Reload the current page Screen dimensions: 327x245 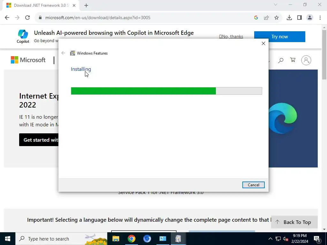27,18
